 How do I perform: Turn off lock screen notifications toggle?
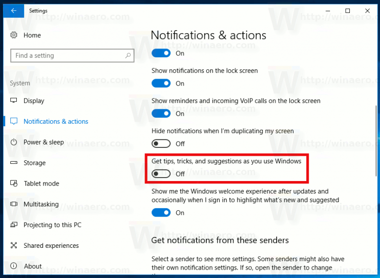point(161,84)
